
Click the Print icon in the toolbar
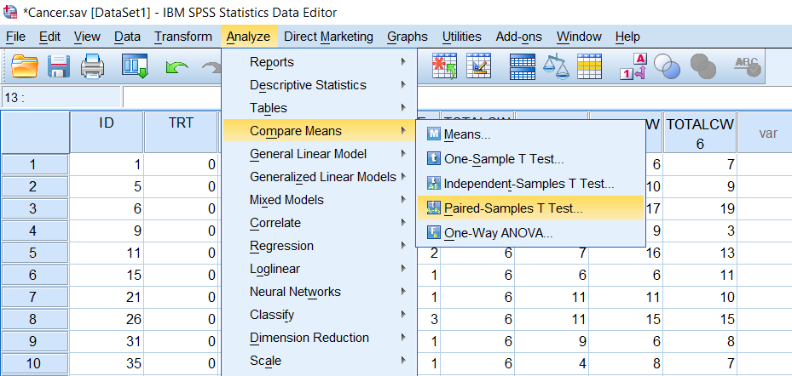(x=93, y=66)
